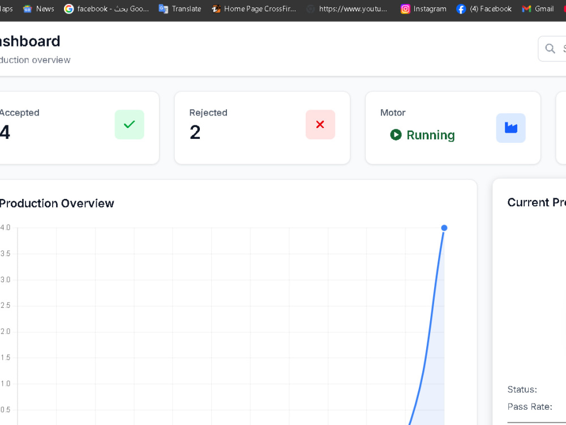Click the green Running play icon

coord(396,135)
